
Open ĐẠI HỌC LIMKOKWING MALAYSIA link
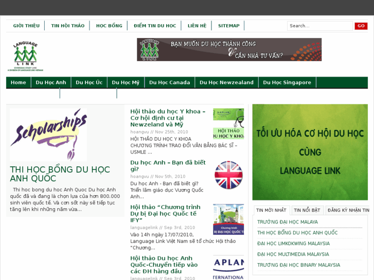click(x=293, y=244)
